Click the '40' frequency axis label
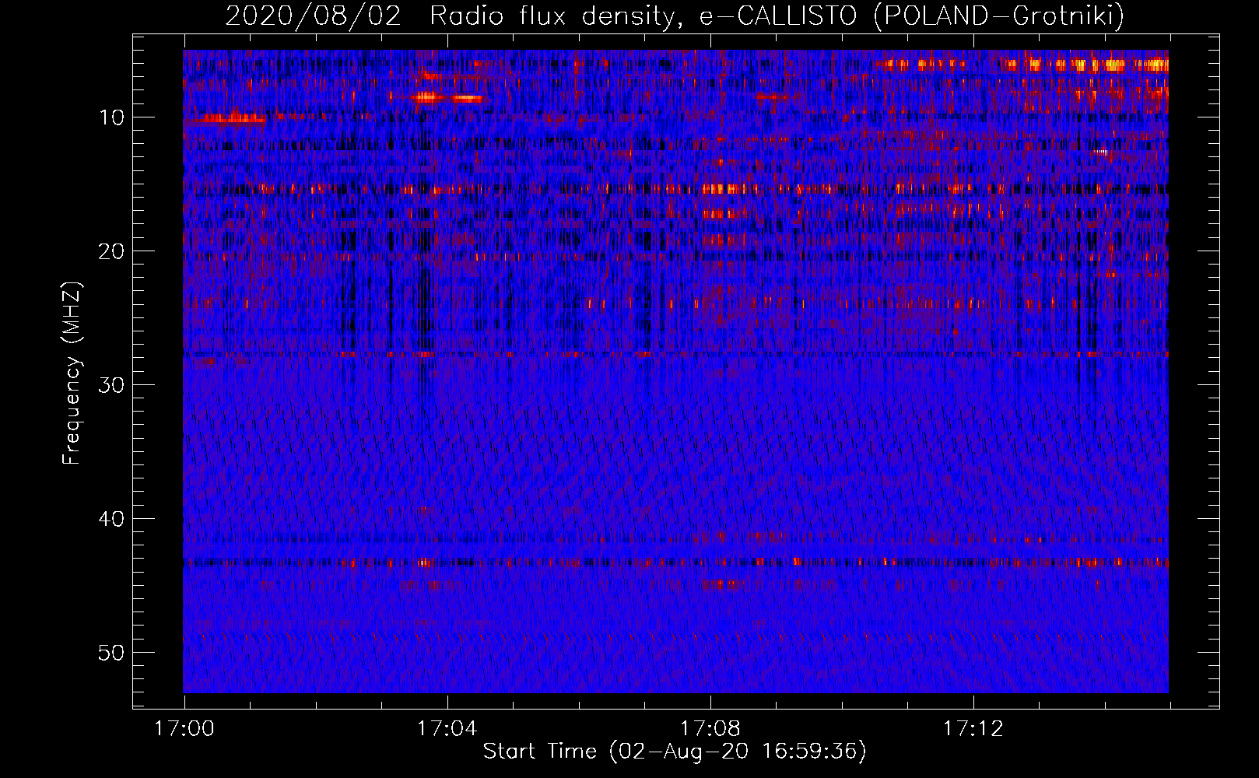 pos(112,519)
